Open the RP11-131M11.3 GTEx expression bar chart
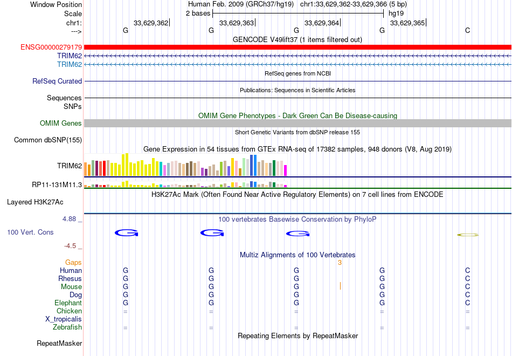This screenshot has width=512, height=356. click(185, 184)
